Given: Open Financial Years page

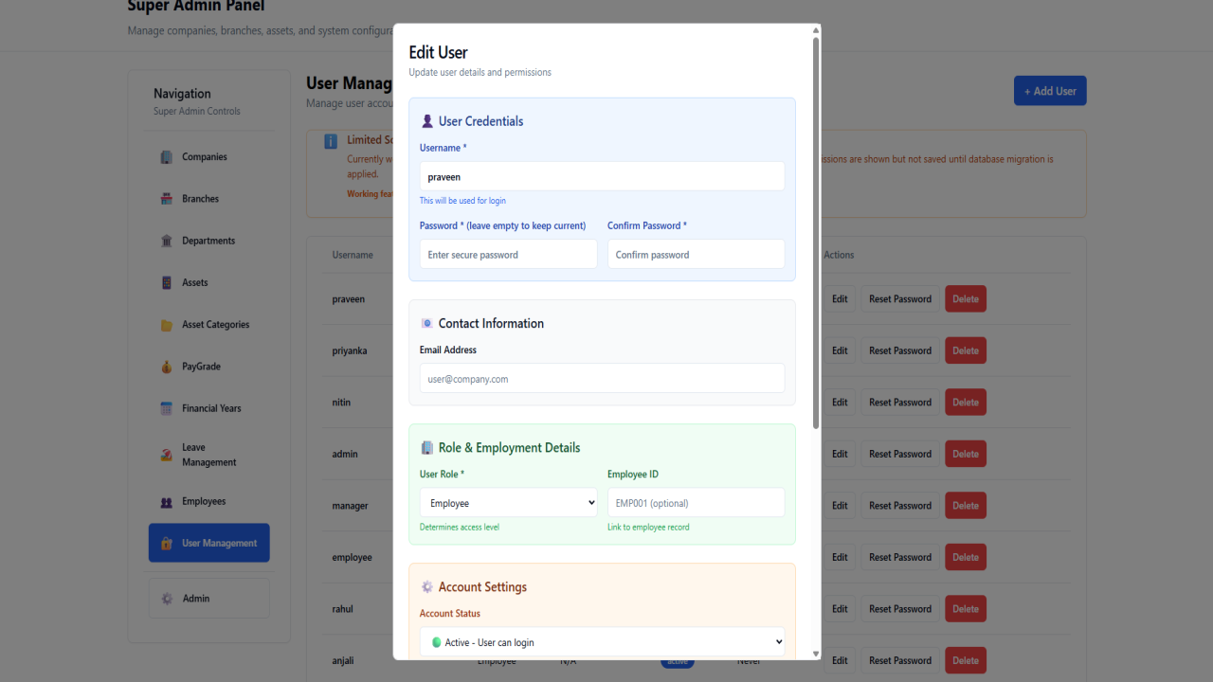Looking at the screenshot, I should point(209,408).
